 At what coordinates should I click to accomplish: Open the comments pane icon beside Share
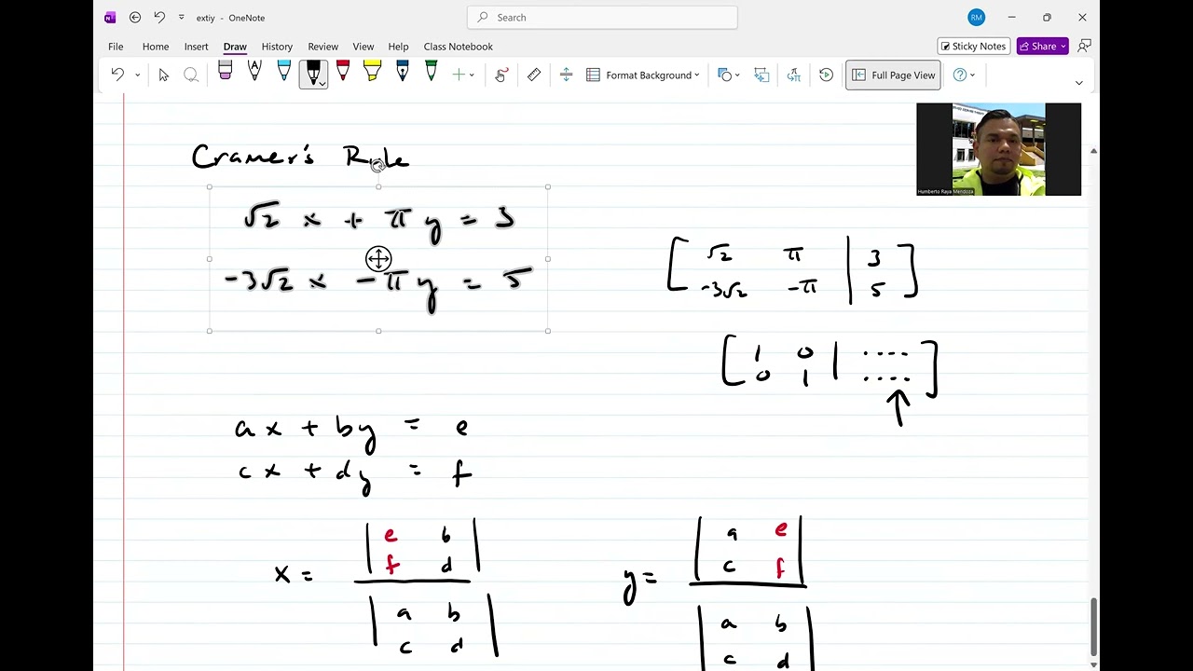1084,47
